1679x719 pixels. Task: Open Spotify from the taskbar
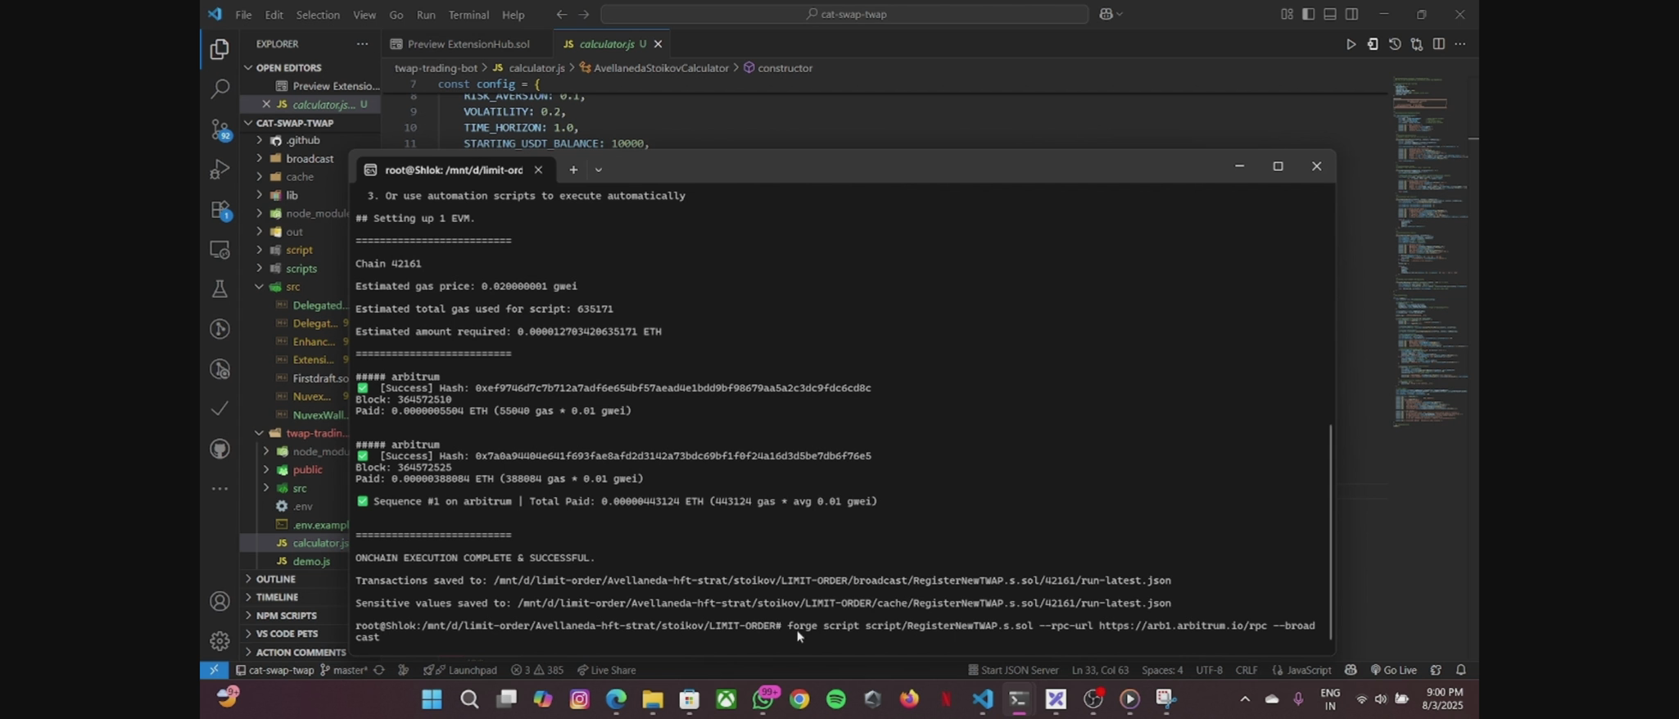(x=835, y=699)
